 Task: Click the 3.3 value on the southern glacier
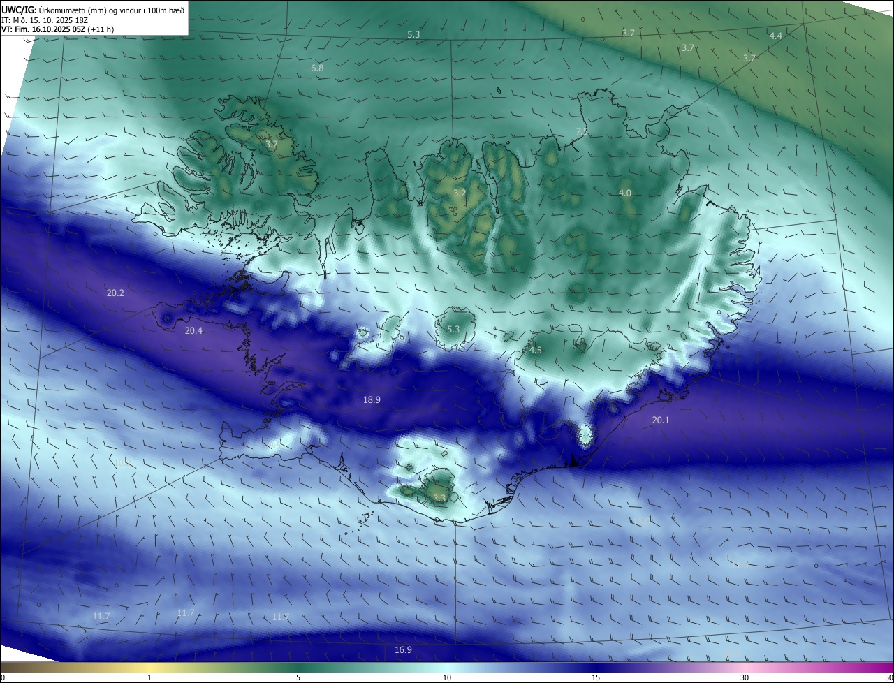click(x=439, y=499)
